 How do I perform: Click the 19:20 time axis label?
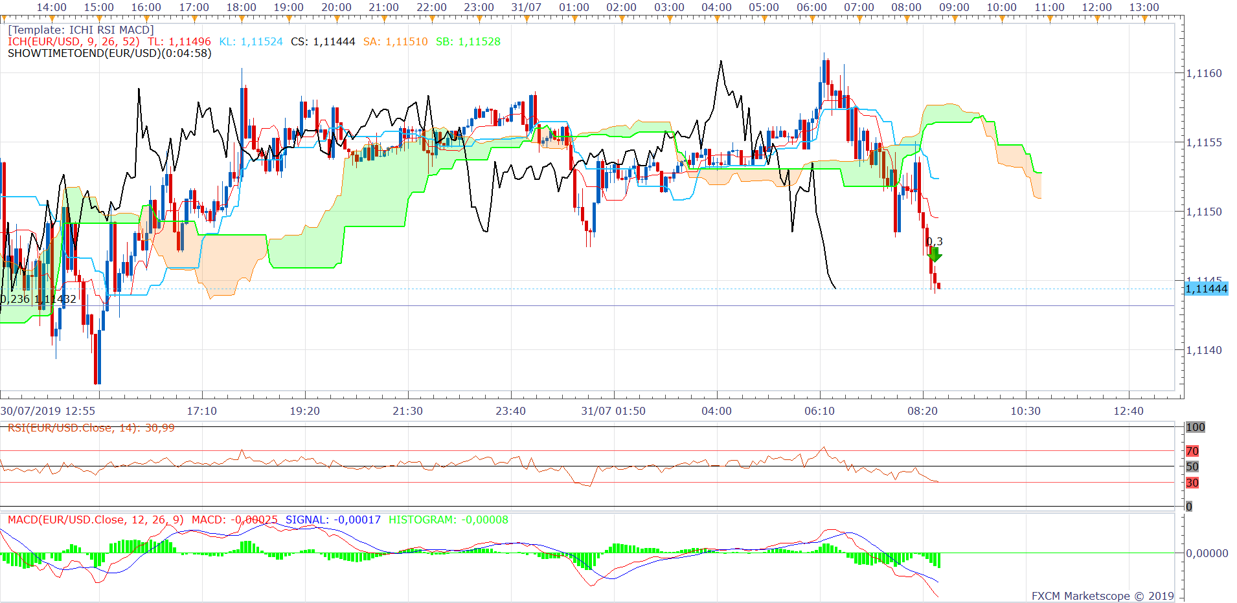[x=305, y=411]
